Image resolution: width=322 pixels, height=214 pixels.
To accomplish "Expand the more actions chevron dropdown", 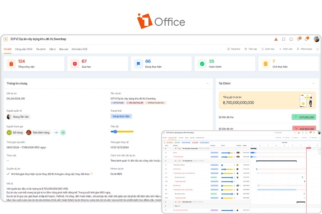I will 317,49.
